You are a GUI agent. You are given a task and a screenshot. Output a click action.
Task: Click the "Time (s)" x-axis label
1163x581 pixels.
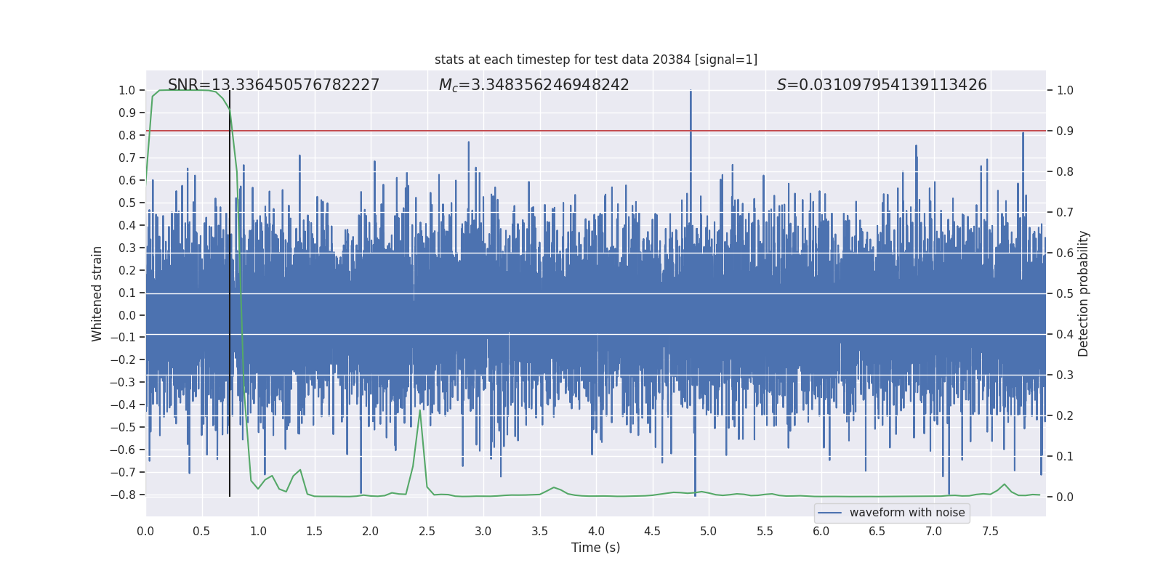(595, 548)
